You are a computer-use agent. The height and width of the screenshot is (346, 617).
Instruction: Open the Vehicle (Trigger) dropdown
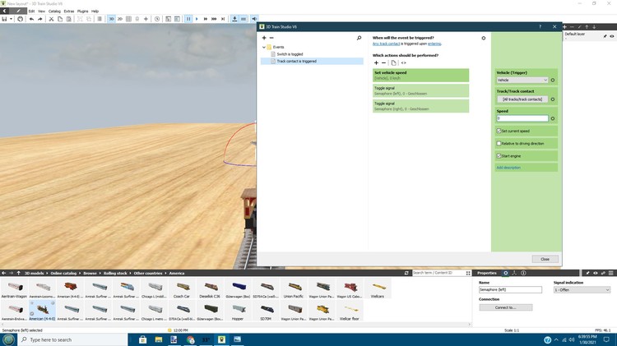click(522, 80)
